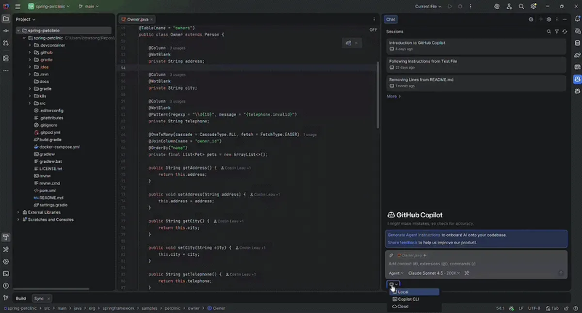Screen dimensions: 582x313
Task: Debug the current file
Action: tap(460, 6)
